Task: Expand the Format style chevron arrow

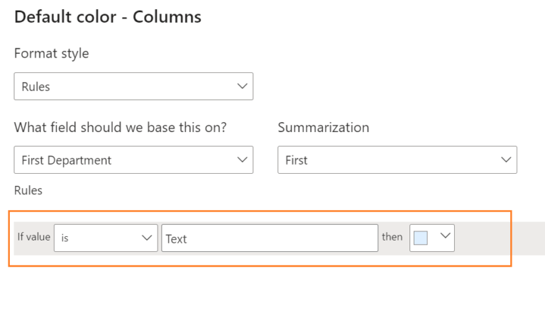Action: [x=242, y=87]
